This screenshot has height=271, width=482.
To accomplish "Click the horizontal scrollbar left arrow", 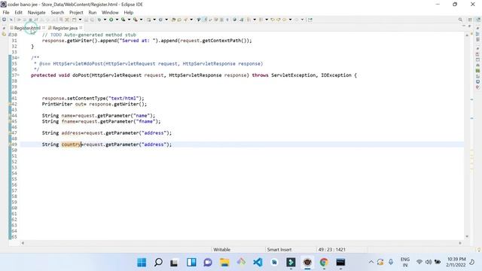I will [x=23, y=243].
